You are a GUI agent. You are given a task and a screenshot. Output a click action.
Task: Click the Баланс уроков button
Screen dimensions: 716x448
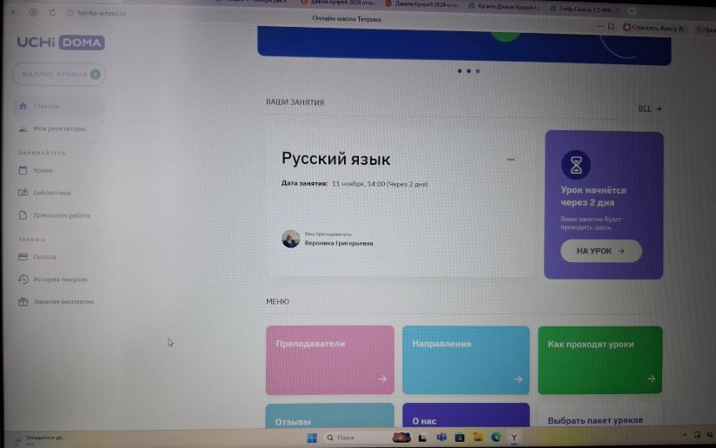tap(58, 75)
